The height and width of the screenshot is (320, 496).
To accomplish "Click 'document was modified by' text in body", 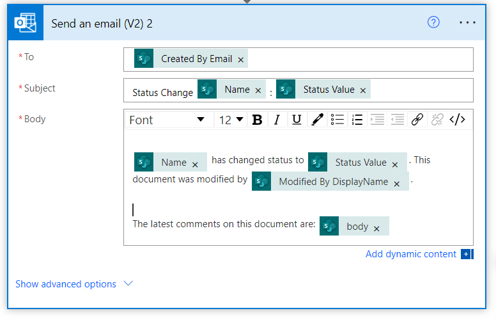I will (190, 179).
